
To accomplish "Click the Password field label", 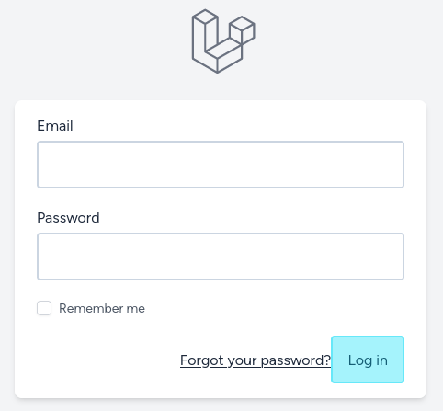I will pyautogui.click(x=68, y=218).
